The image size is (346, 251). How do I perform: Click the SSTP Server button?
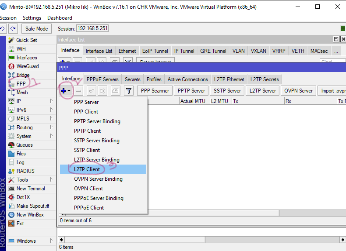point(227,91)
